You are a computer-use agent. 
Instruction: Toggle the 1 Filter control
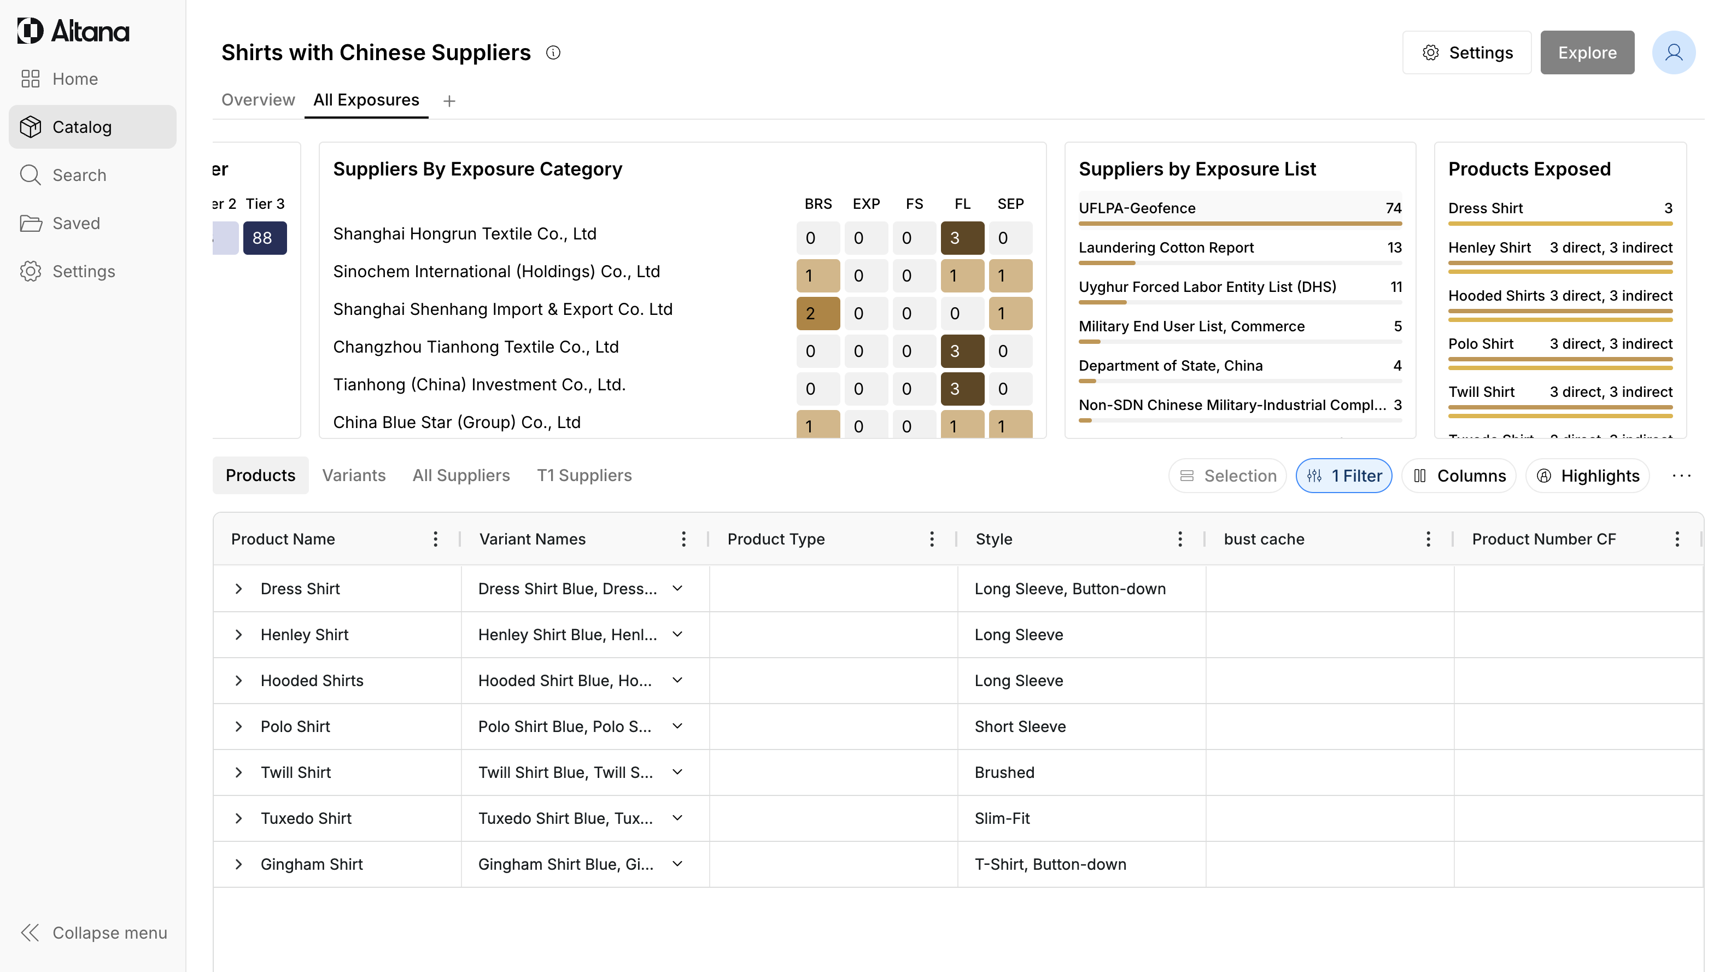[x=1344, y=476]
